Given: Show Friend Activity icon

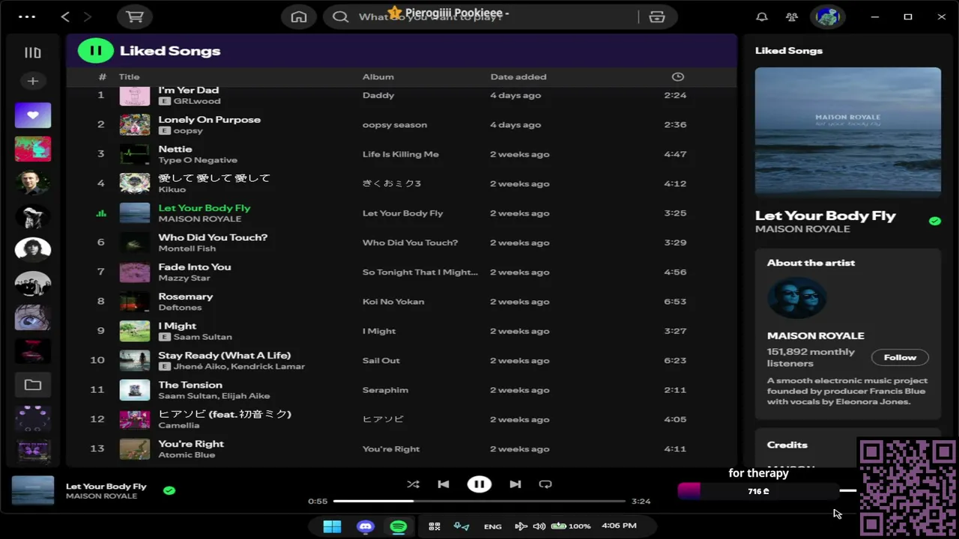Looking at the screenshot, I should click(x=792, y=16).
